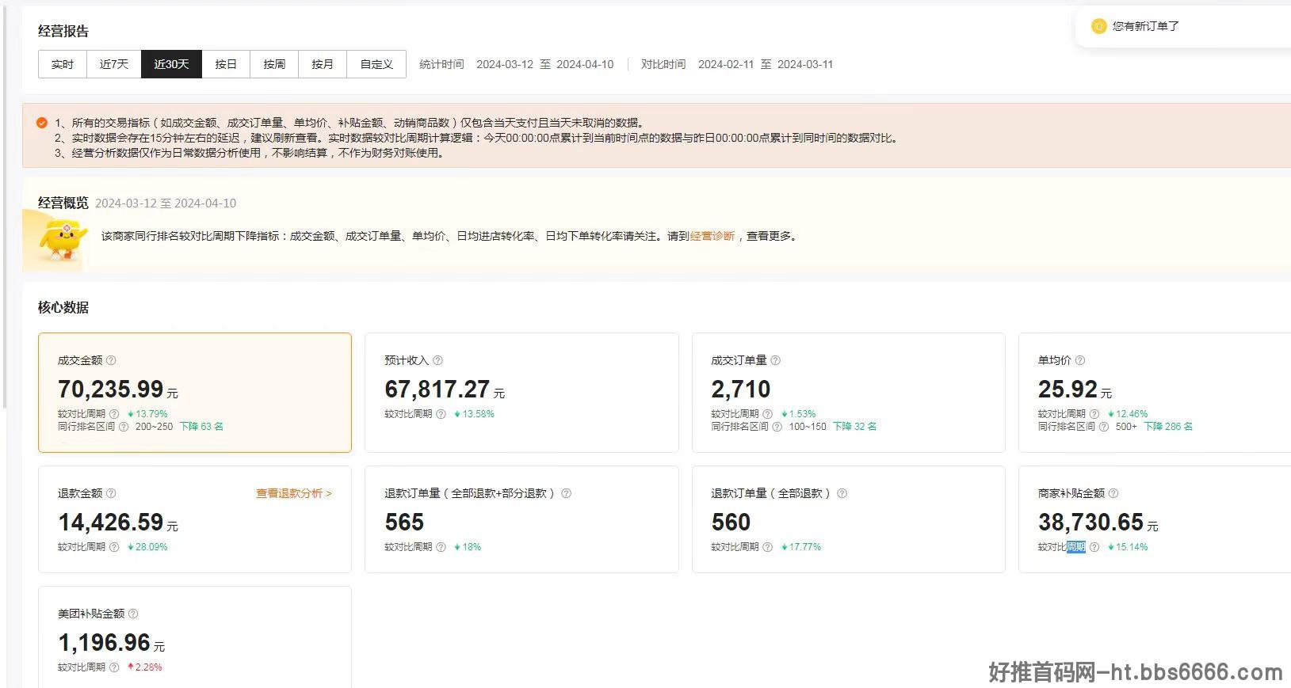Click the orange check icon in notice banner
Image resolution: width=1291 pixels, height=688 pixels.
click(x=42, y=123)
